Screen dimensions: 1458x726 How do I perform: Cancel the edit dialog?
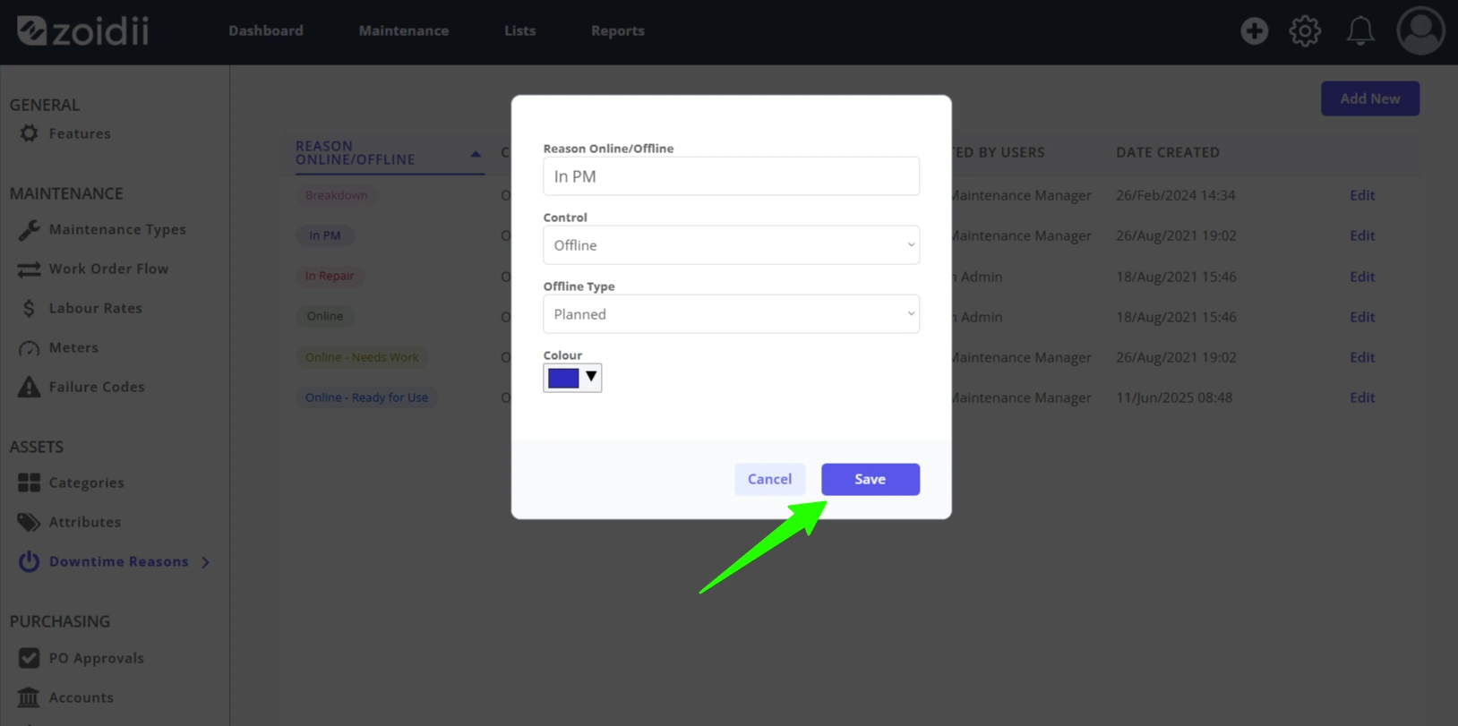pyautogui.click(x=769, y=479)
